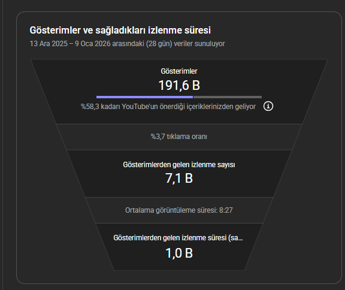Click the card title "Gösterimler ve sağladıkları izlenme süresi"
This screenshot has height=290, width=345.
(120, 31)
